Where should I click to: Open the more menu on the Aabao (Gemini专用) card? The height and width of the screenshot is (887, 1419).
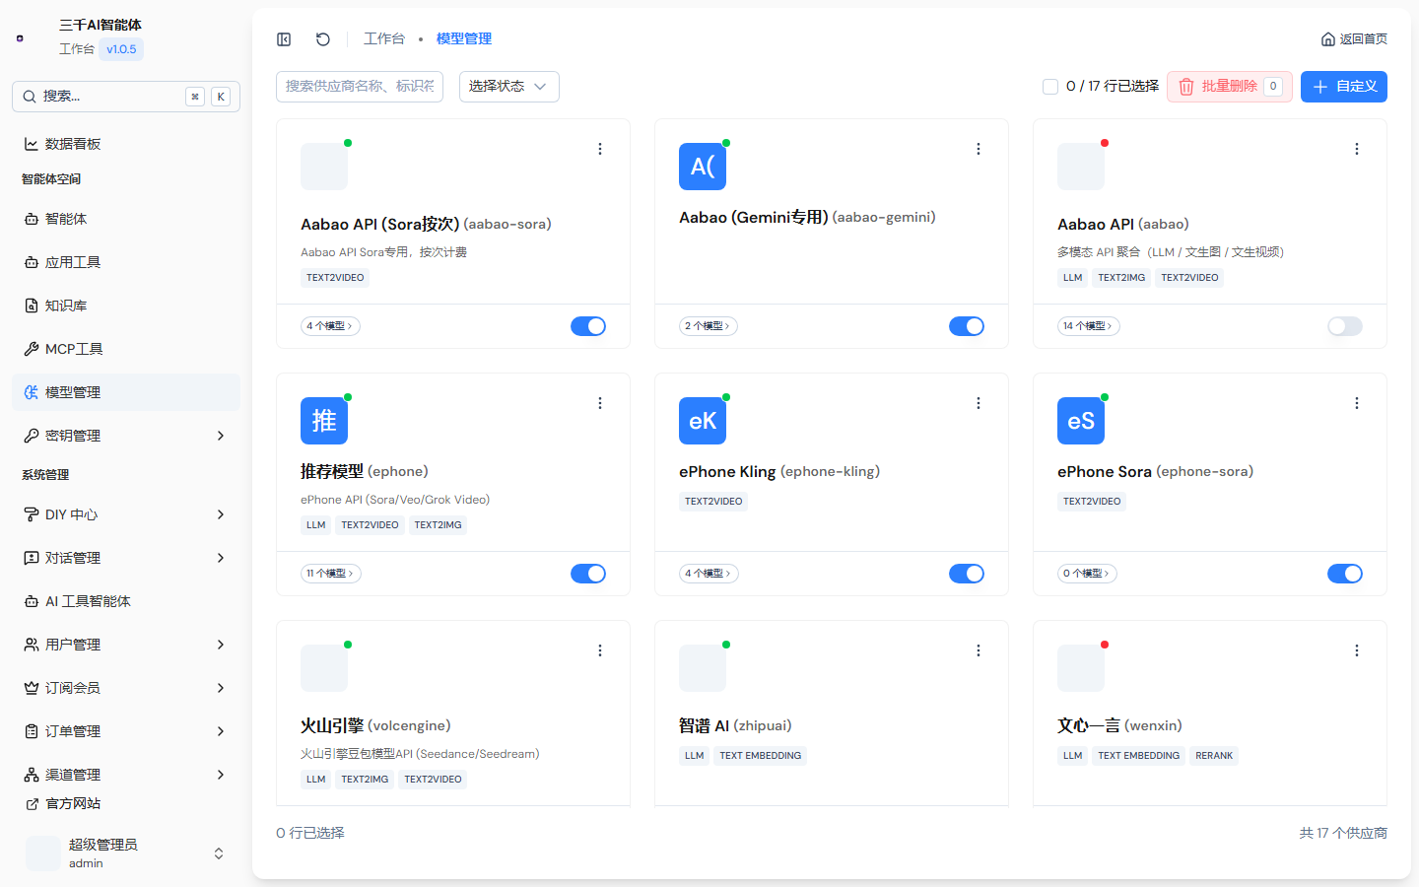pyautogui.click(x=979, y=149)
